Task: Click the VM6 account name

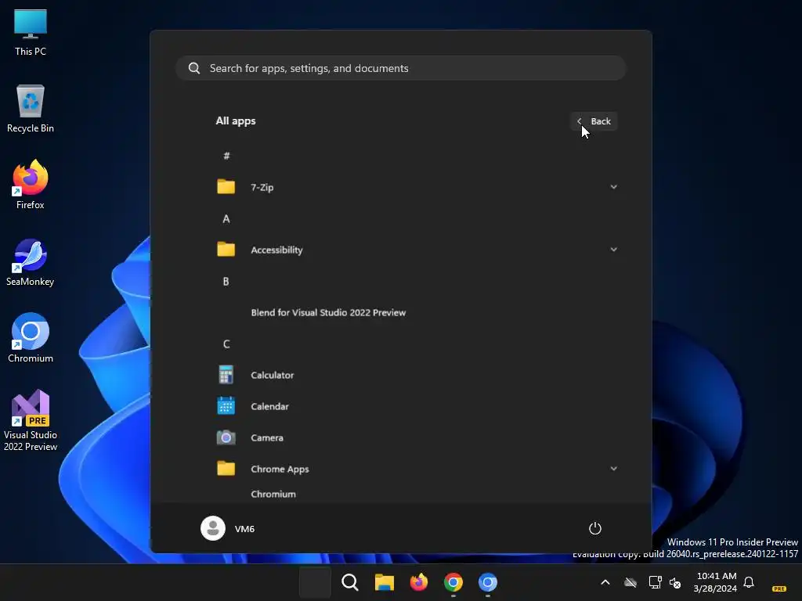Action: [244, 529]
